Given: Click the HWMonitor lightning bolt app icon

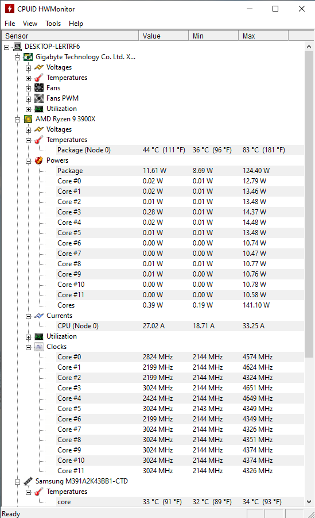Looking at the screenshot, I should [x=10, y=9].
